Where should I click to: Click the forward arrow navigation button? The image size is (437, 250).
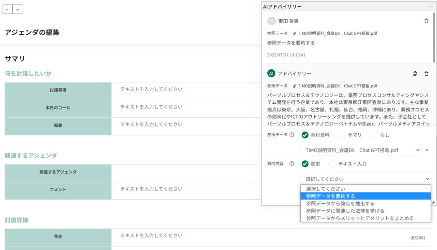coord(17,9)
